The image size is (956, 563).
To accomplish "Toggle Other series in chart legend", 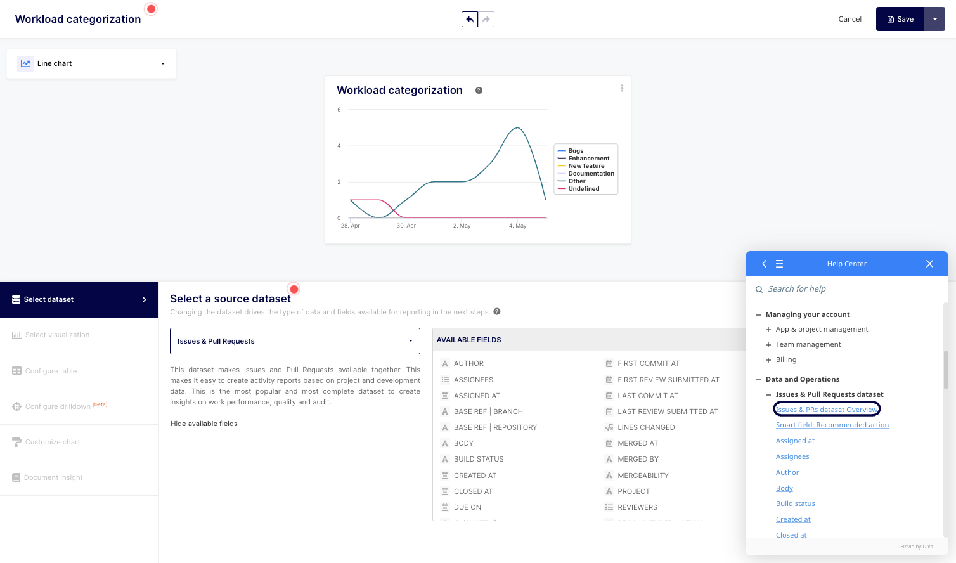I will click(576, 181).
